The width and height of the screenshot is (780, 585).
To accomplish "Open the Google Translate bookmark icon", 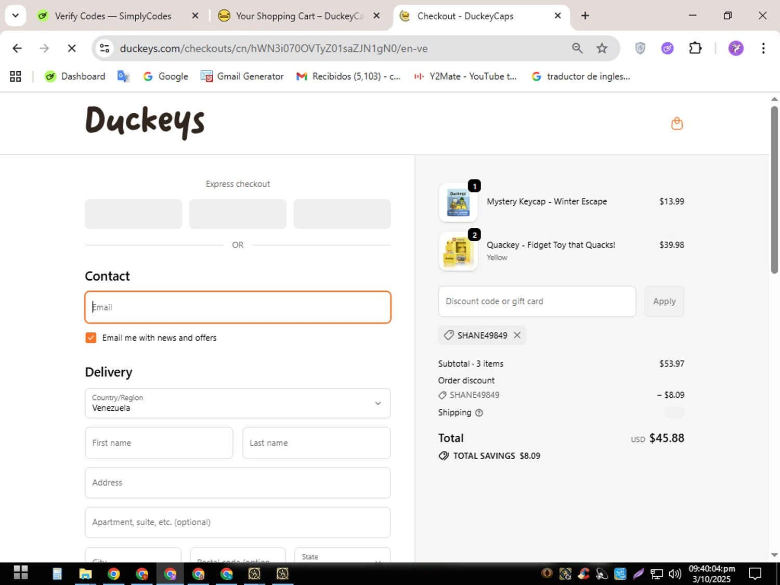I will pos(123,76).
